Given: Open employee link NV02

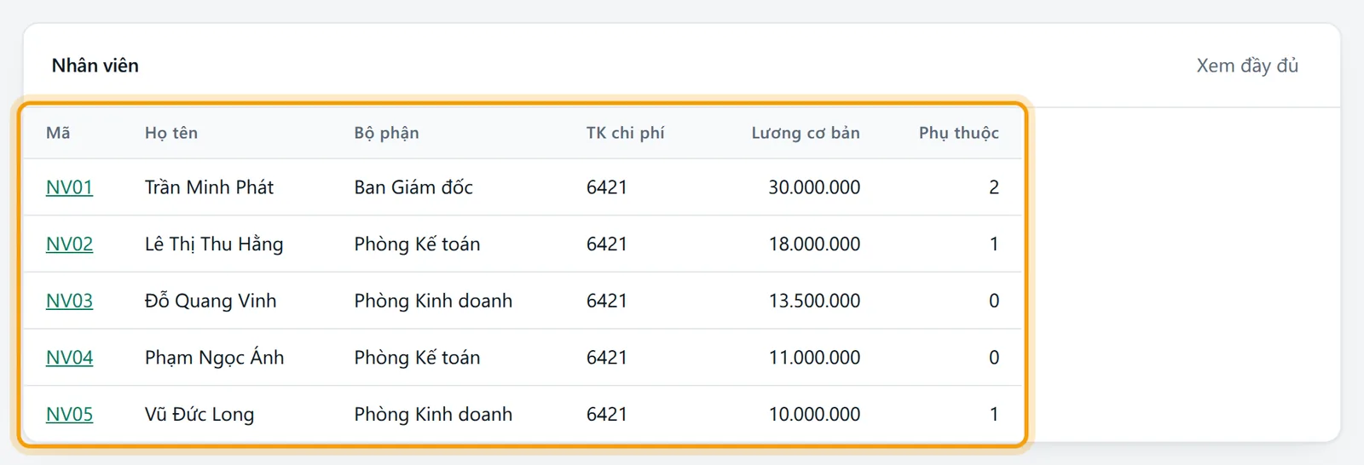Looking at the screenshot, I should pos(69,244).
